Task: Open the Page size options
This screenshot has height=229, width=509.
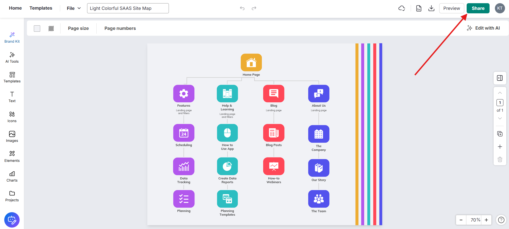Action: click(78, 28)
